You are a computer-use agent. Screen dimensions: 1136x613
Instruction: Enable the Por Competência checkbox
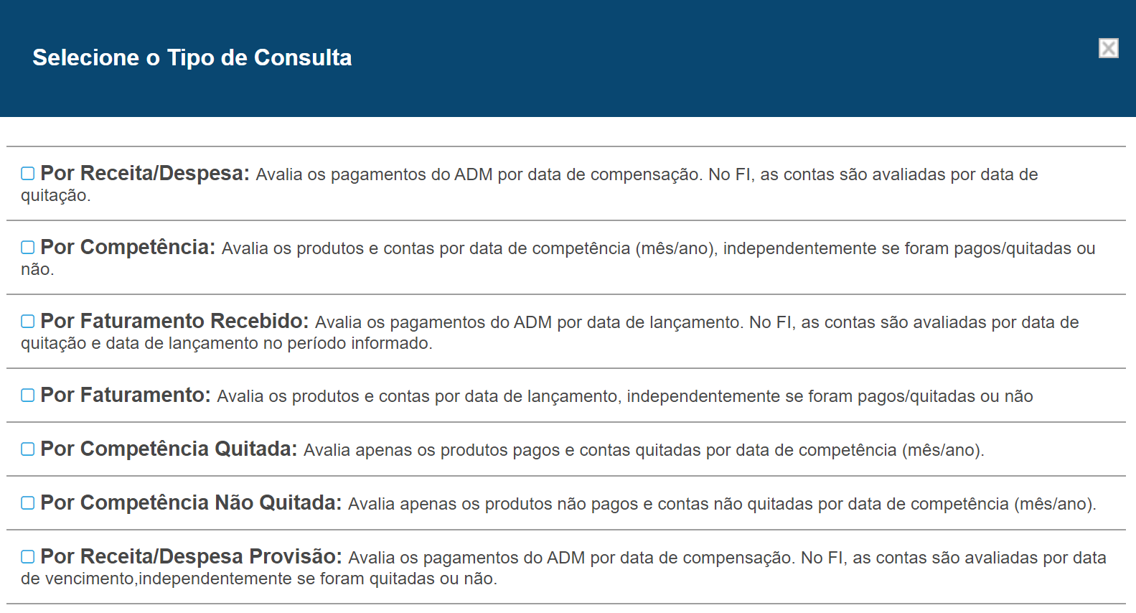click(28, 248)
